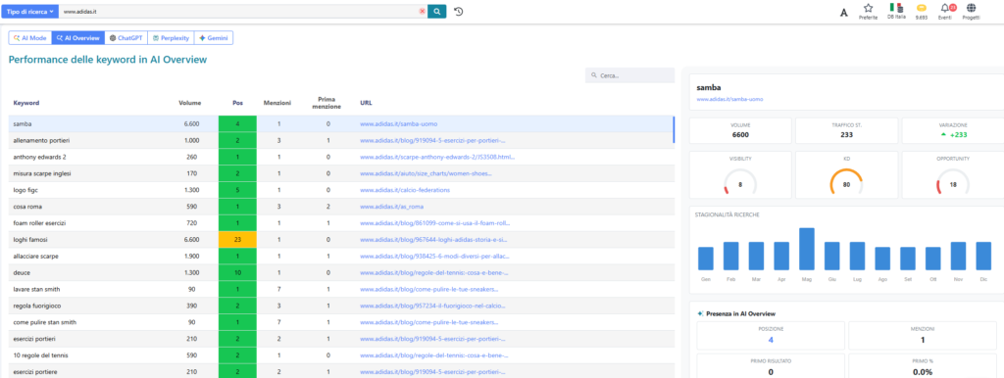Click the yellow credits coin icon

click(x=922, y=11)
